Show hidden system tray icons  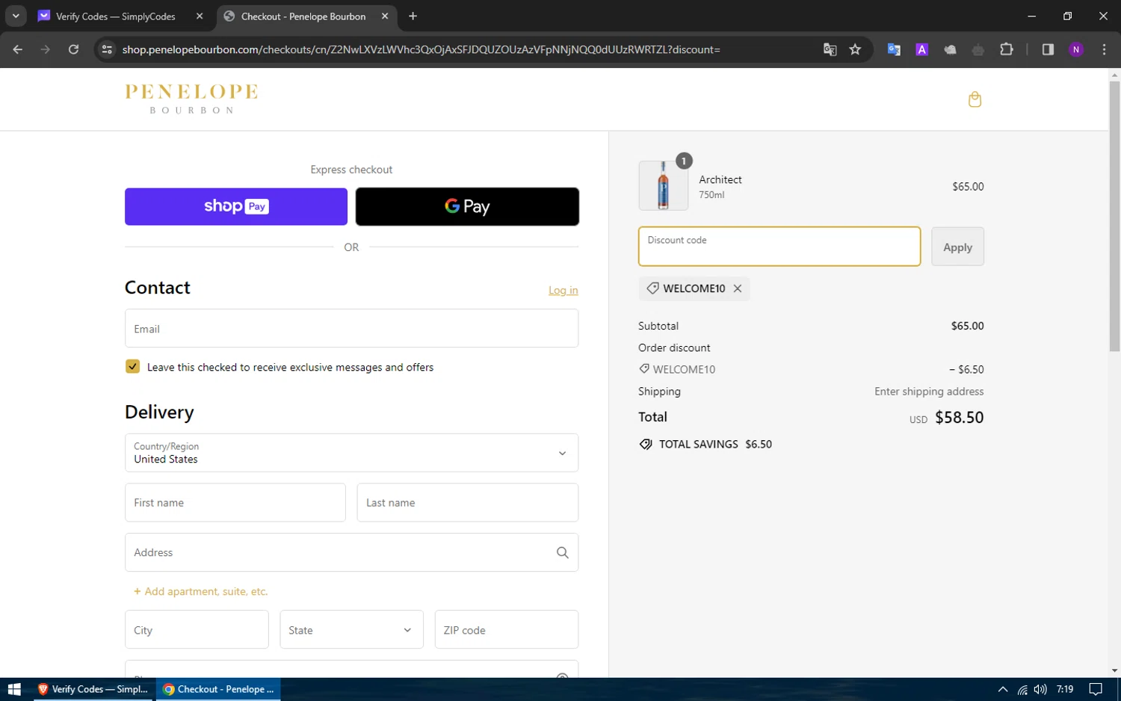click(x=1003, y=689)
